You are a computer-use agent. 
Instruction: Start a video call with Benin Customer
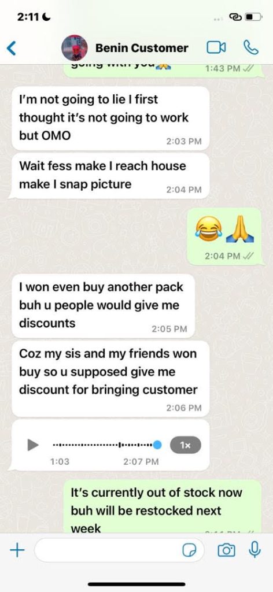coord(216,48)
